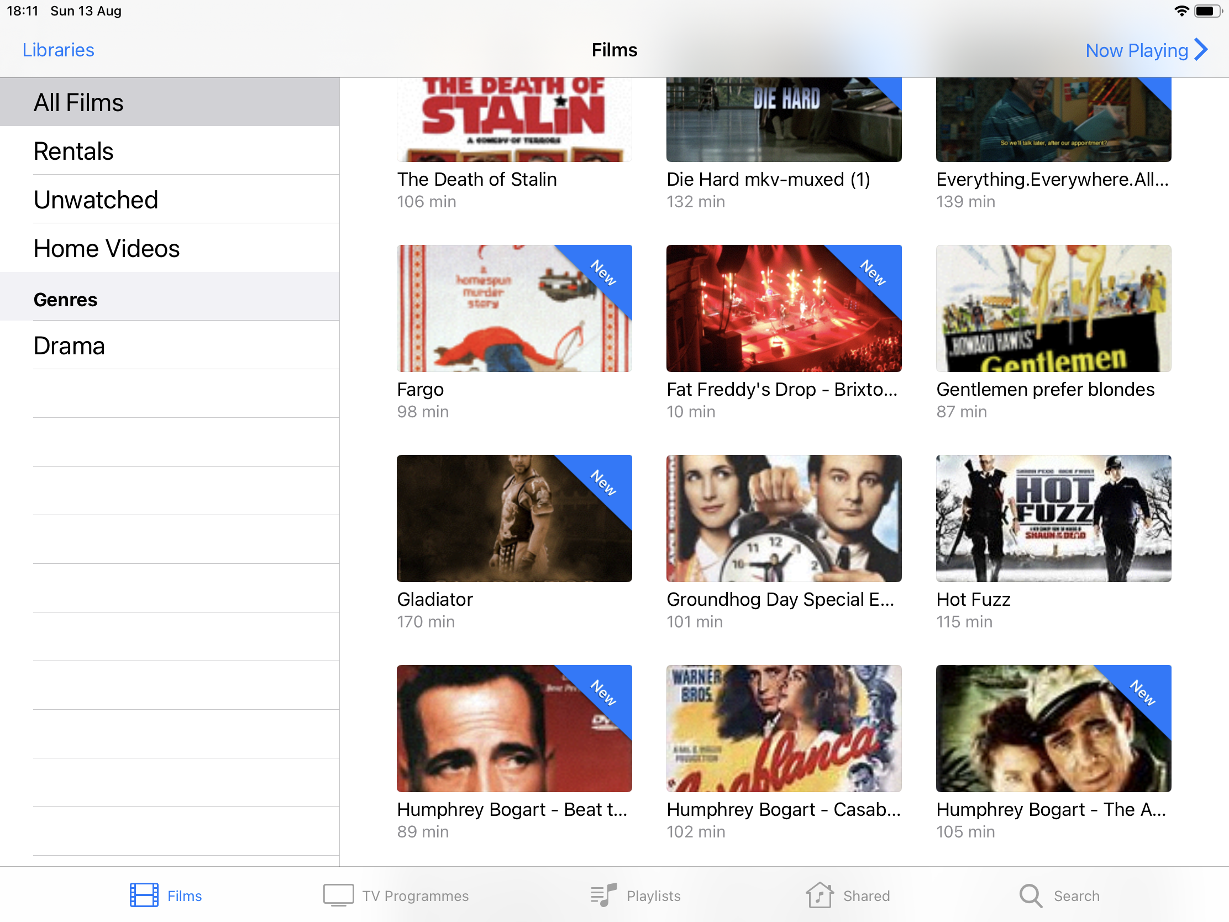Tap the '18:11' clock in status bar
Image resolution: width=1229 pixels, height=922 pixels.
[x=22, y=11]
